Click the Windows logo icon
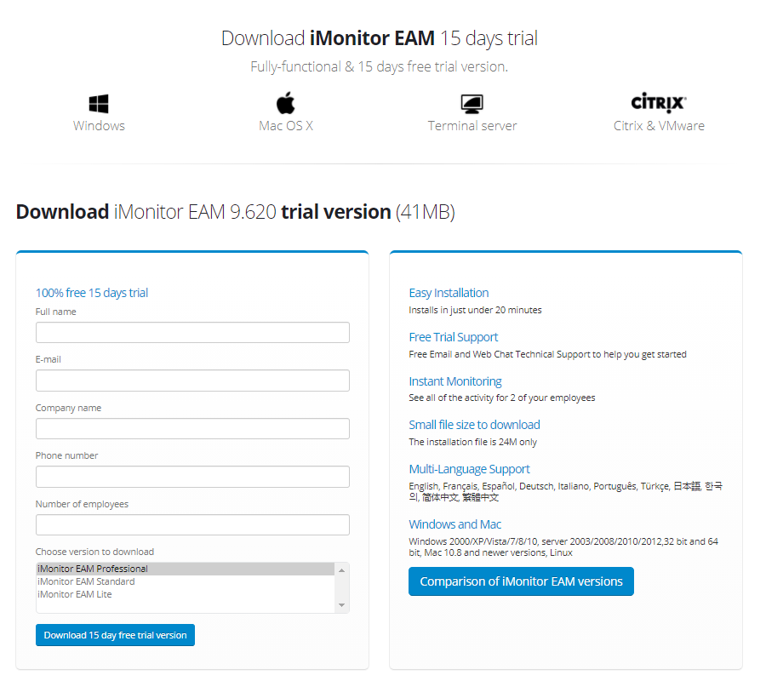The height and width of the screenshot is (681, 766). coord(99,104)
